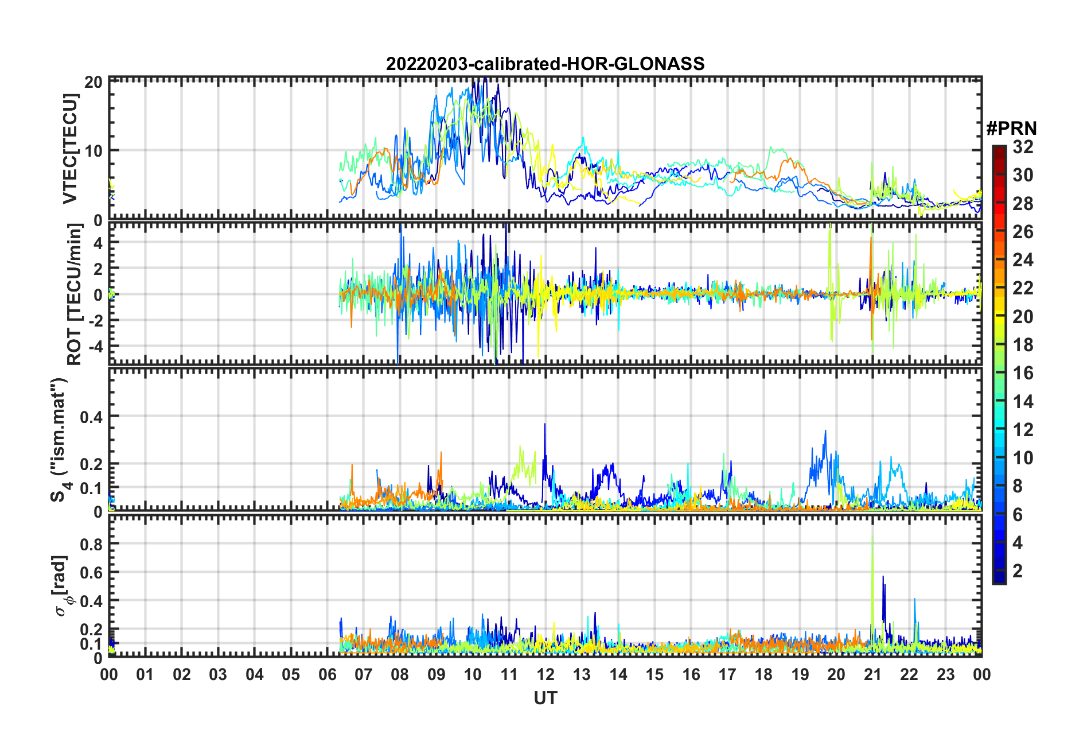Click the #PRN colorbar title
The image size is (1091, 730).
pos(1011,128)
